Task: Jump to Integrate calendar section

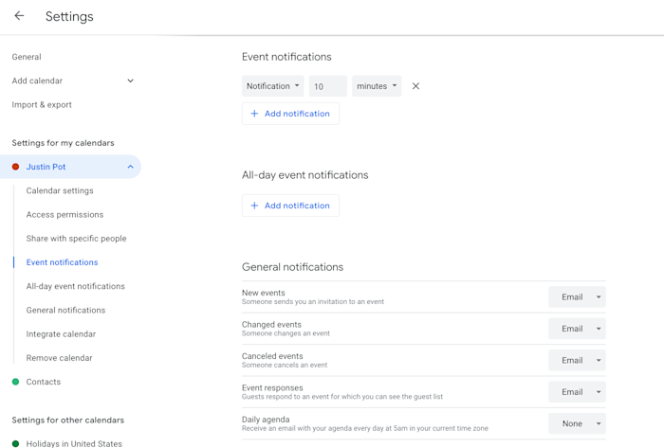Action: [x=61, y=334]
